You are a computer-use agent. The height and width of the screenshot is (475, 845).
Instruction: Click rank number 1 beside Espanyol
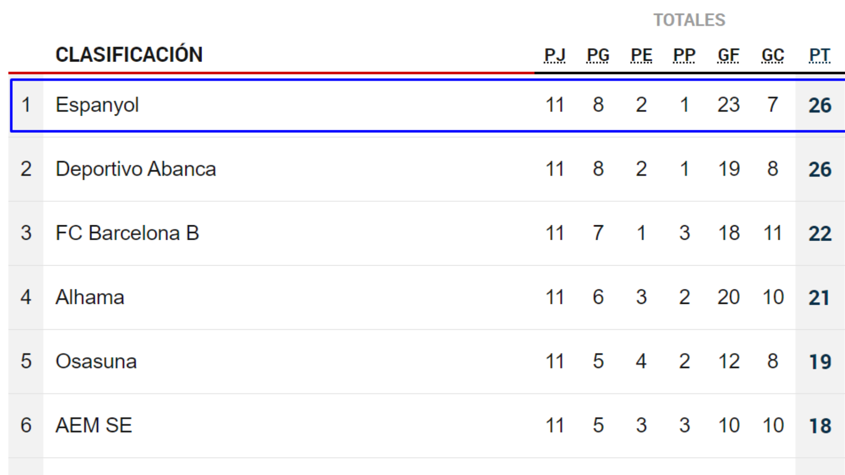26,105
